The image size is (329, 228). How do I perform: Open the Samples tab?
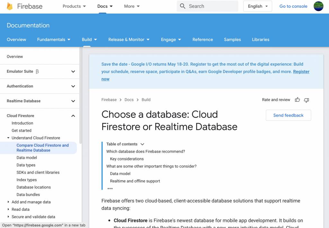pyautogui.click(x=232, y=40)
